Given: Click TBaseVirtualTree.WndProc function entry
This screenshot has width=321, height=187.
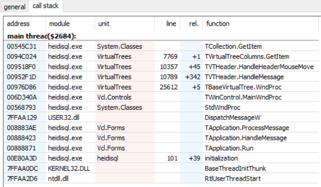Looking at the screenshot, I should click(243, 87).
